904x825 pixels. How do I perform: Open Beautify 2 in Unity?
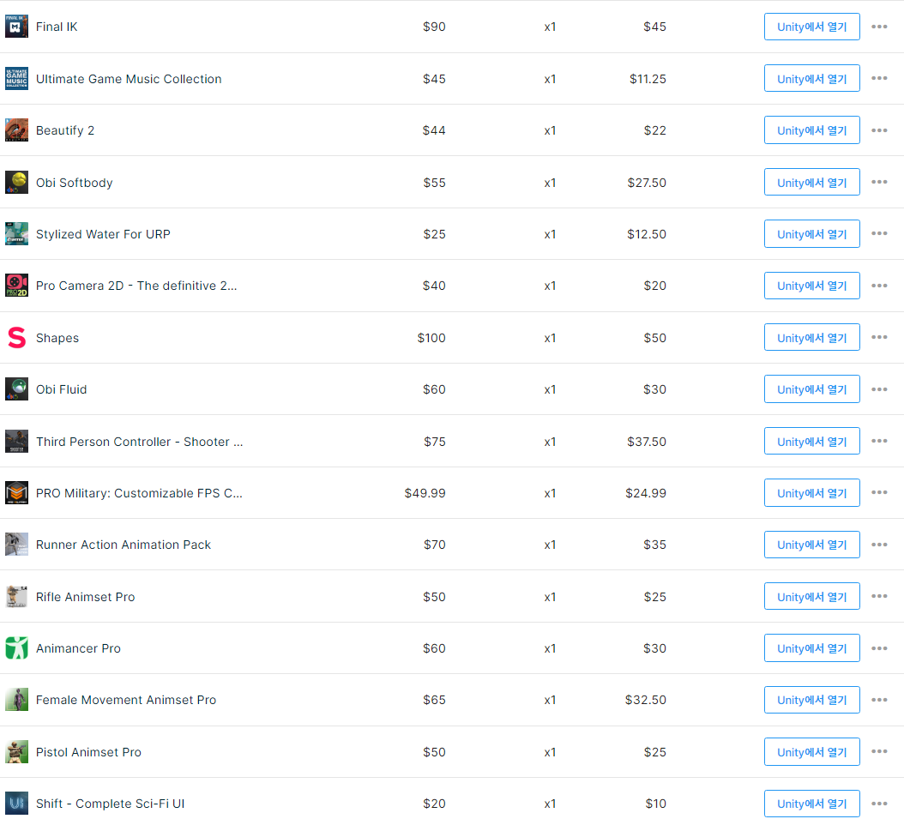click(x=811, y=130)
